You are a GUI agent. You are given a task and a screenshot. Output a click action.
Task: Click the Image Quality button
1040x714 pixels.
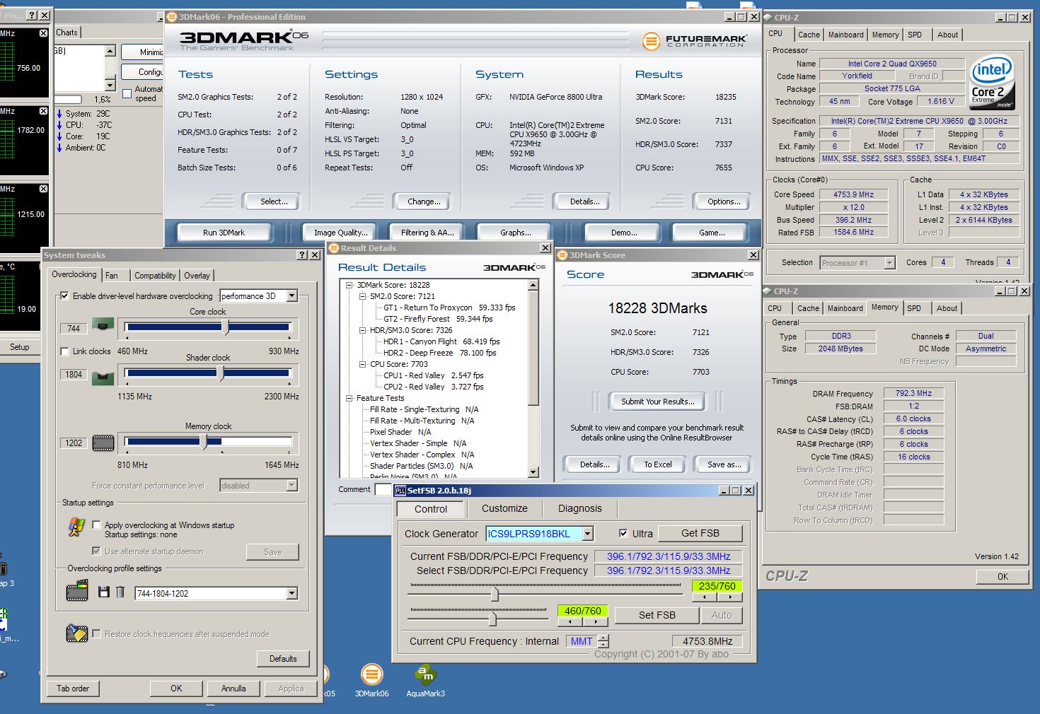341,233
